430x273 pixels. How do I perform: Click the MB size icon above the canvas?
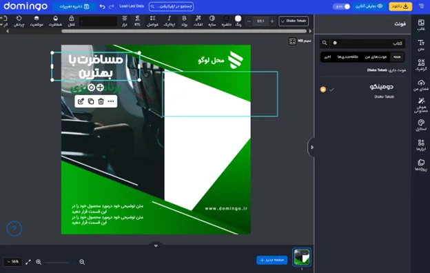pyautogui.click(x=292, y=41)
